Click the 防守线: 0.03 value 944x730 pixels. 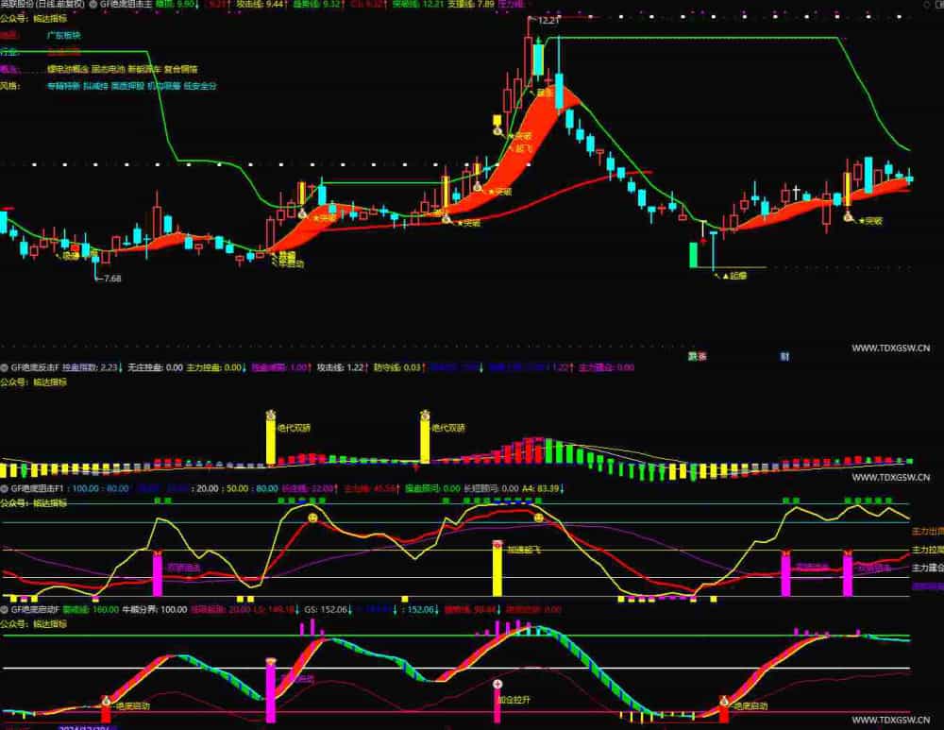pyautogui.click(x=399, y=367)
